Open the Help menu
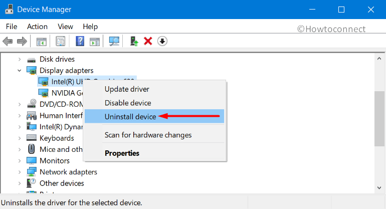386x209 pixels. 90,27
